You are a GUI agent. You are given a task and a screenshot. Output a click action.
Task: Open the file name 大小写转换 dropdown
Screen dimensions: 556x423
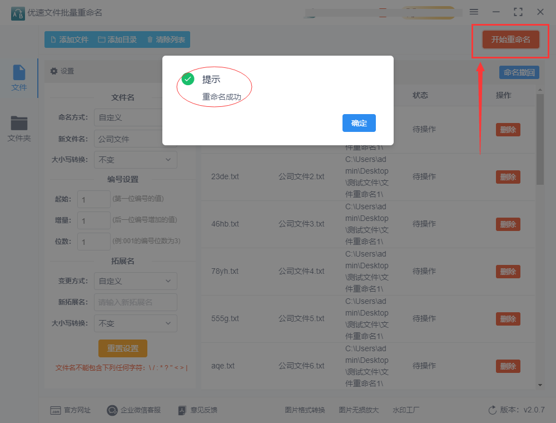coord(136,160)
